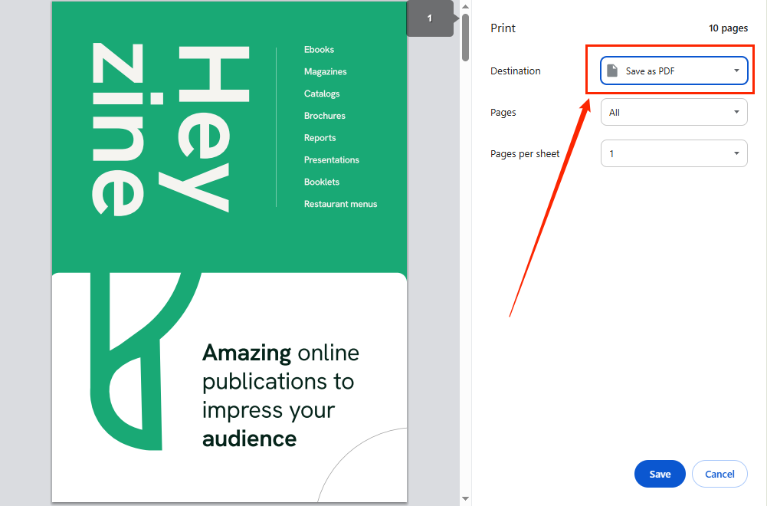The image size is (767, 506).
Task: Click the preview scrollbar up arrow
Action: pyautogui.click(x=465, y=7)
